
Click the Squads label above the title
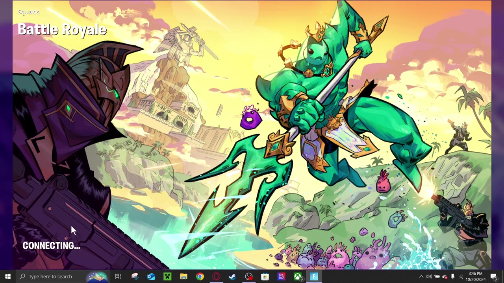pos(28,12)
